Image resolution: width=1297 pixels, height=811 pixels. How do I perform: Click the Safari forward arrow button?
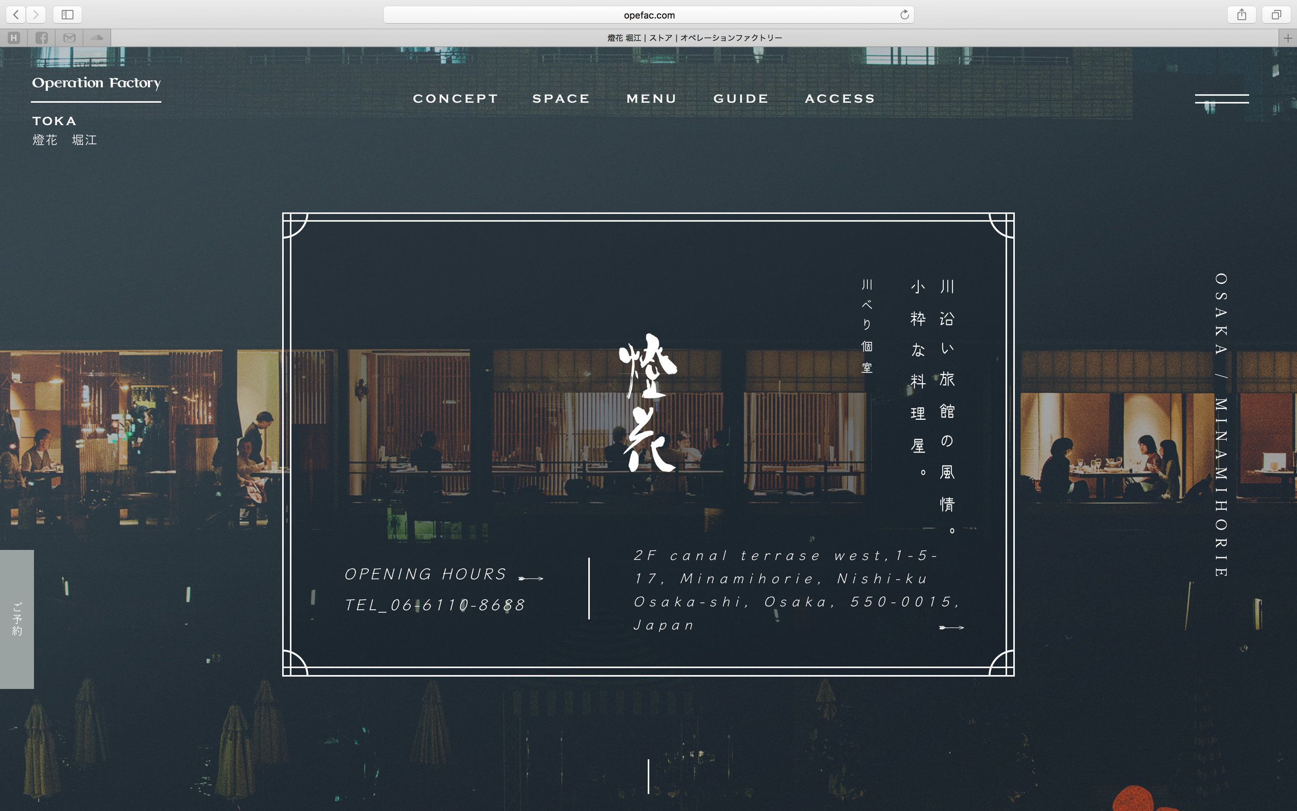pyautogui.click(x=36, y=15)
